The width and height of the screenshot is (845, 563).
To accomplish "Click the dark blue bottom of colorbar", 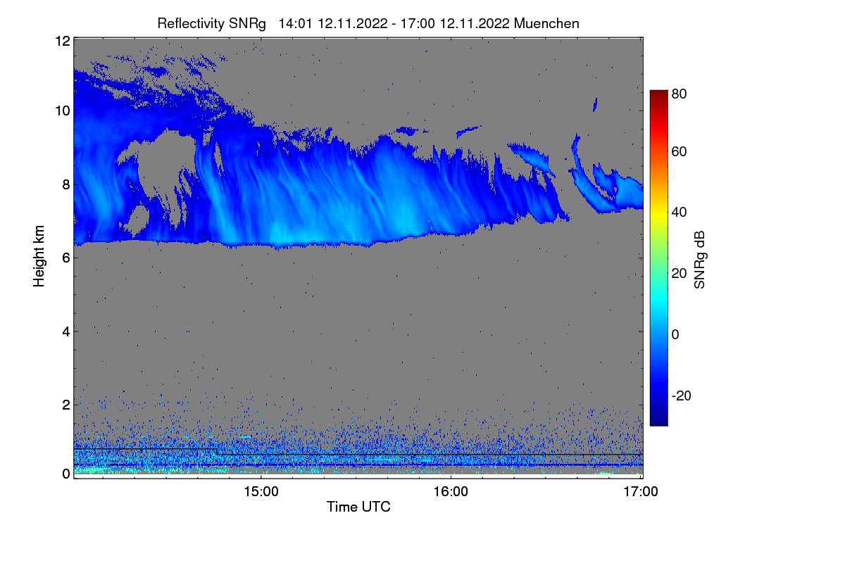I will (658, 419).
